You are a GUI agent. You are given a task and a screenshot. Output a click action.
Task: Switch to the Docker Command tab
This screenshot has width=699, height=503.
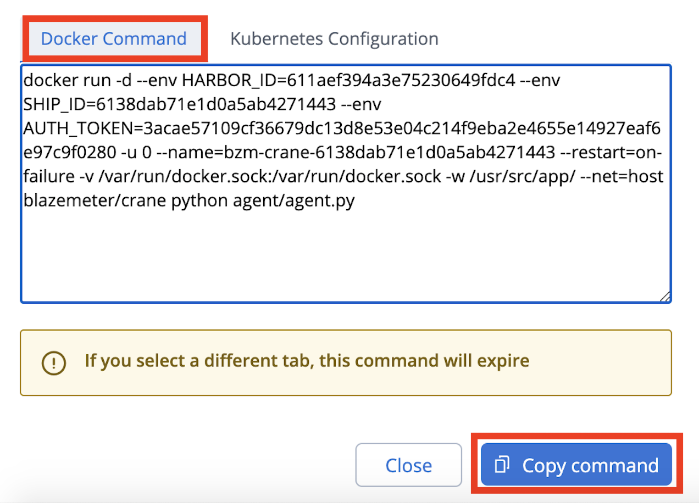pyautogui.click(x=114, y=38)
